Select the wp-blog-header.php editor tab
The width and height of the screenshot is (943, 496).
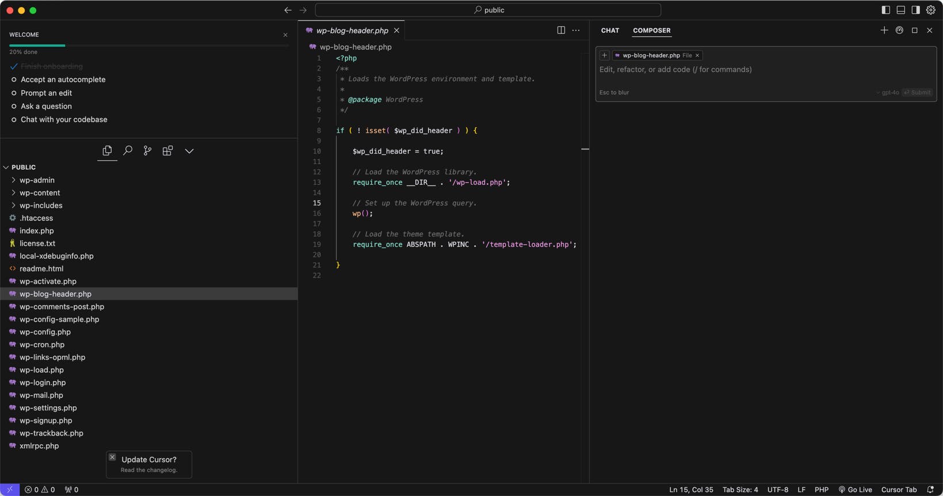coord(352,30)
